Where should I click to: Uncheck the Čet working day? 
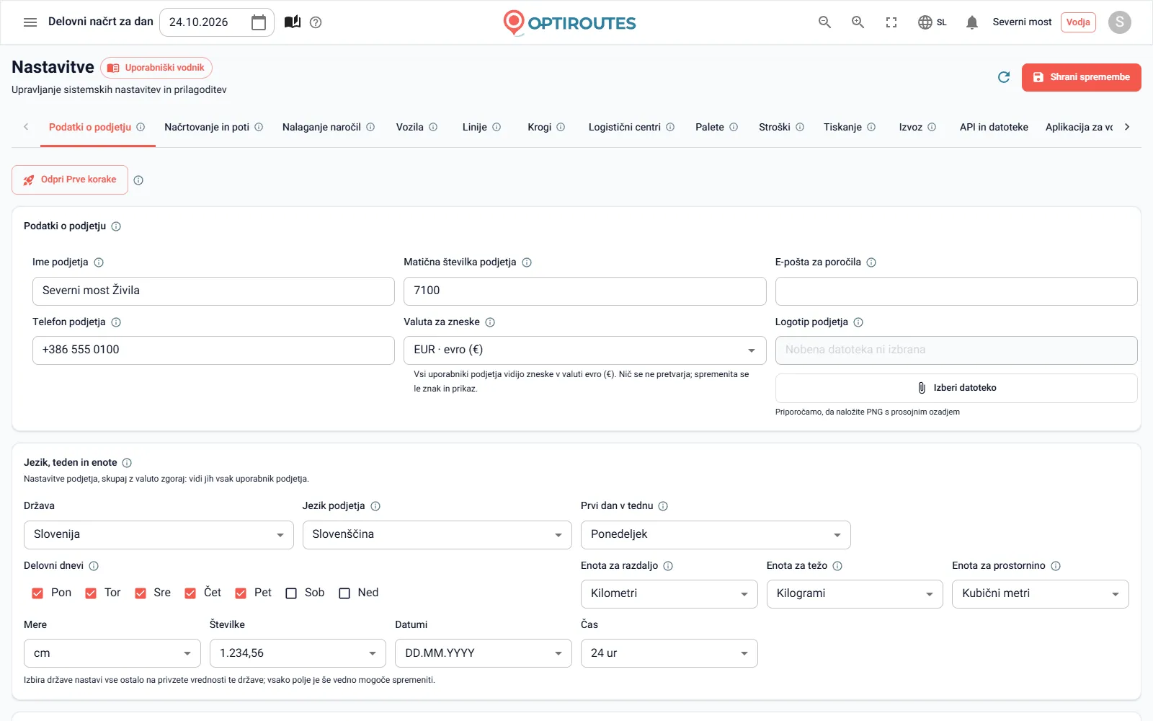pyautogui.click(x=190, y=593)
